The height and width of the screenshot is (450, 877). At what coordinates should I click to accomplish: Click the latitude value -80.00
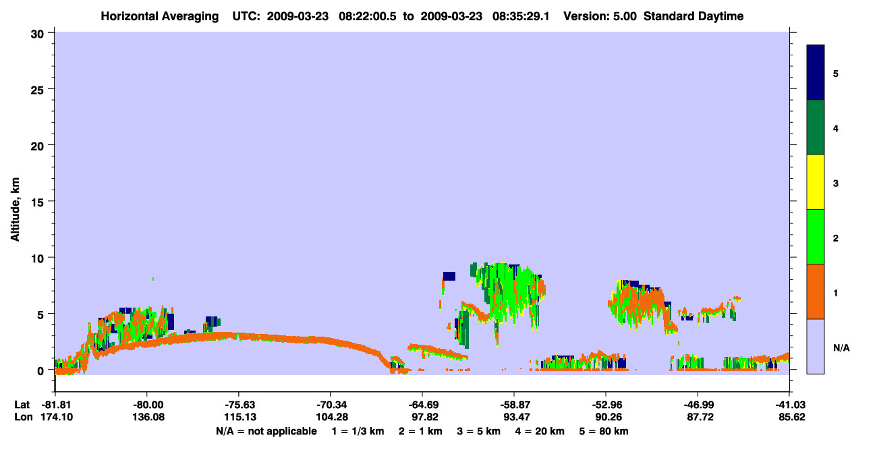pos(146,404)
